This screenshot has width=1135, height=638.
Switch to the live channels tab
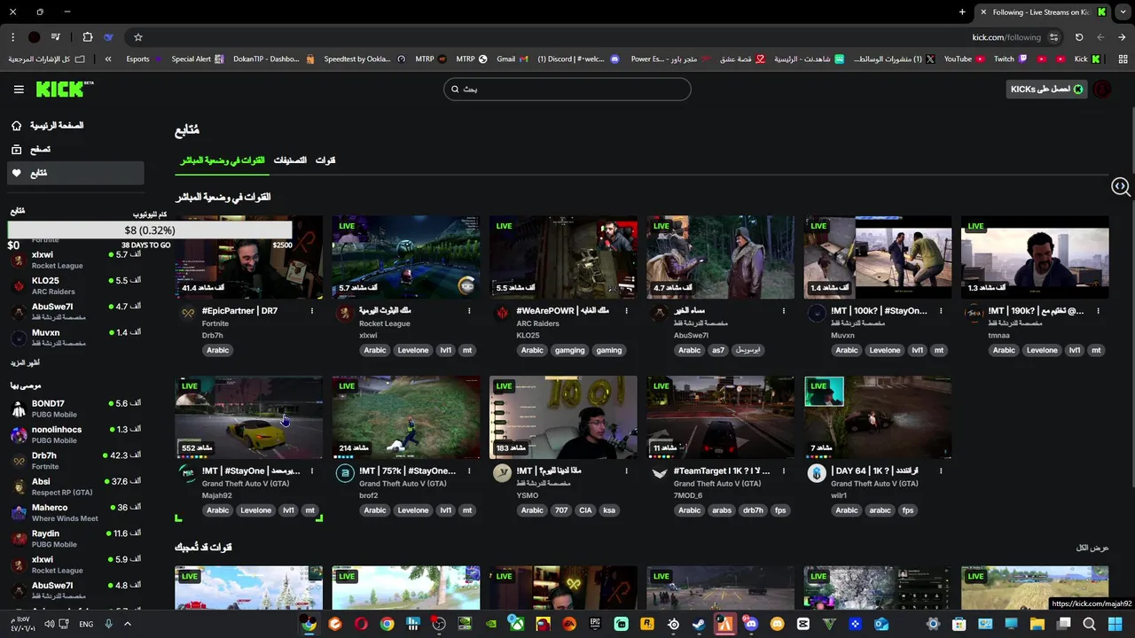pos(223,160)
